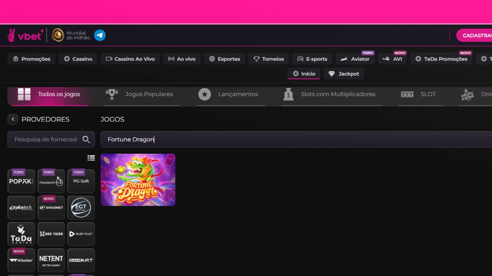Select TaDa Gaming provider tile
The image size is (492, 276).
click(21, 234)
